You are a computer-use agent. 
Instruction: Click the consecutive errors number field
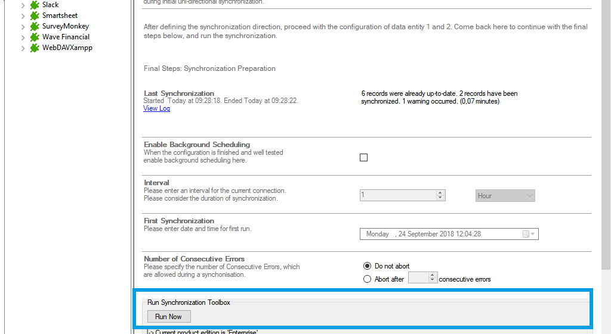click(418, 278)
